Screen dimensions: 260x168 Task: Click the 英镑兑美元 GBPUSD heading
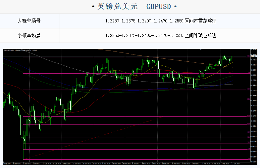pyautogui.click(x=134, y=7)
